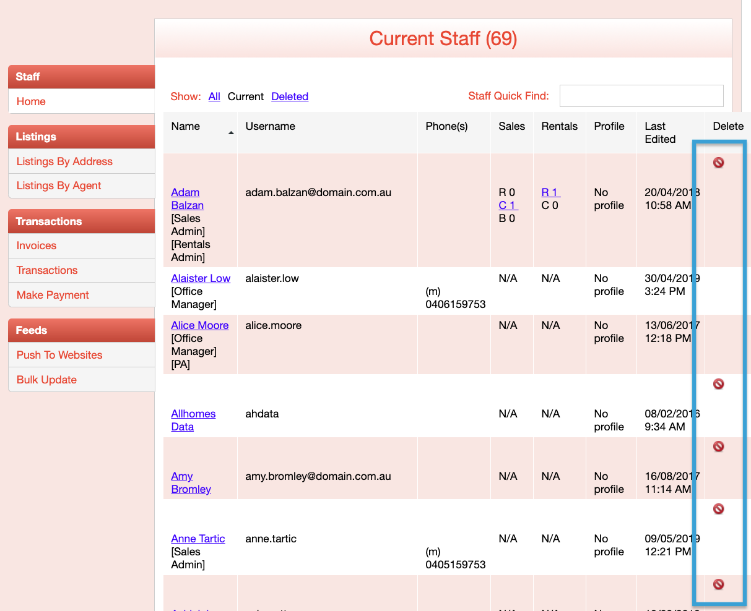Show Deleted staff filter
This screenshot has width=751, height=611.
[290, 96]
